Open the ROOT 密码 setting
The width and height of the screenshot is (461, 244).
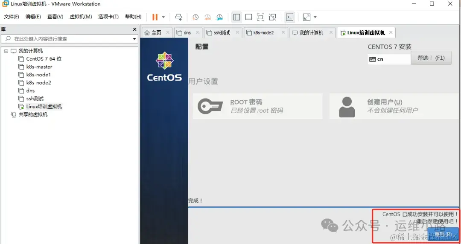257,106
